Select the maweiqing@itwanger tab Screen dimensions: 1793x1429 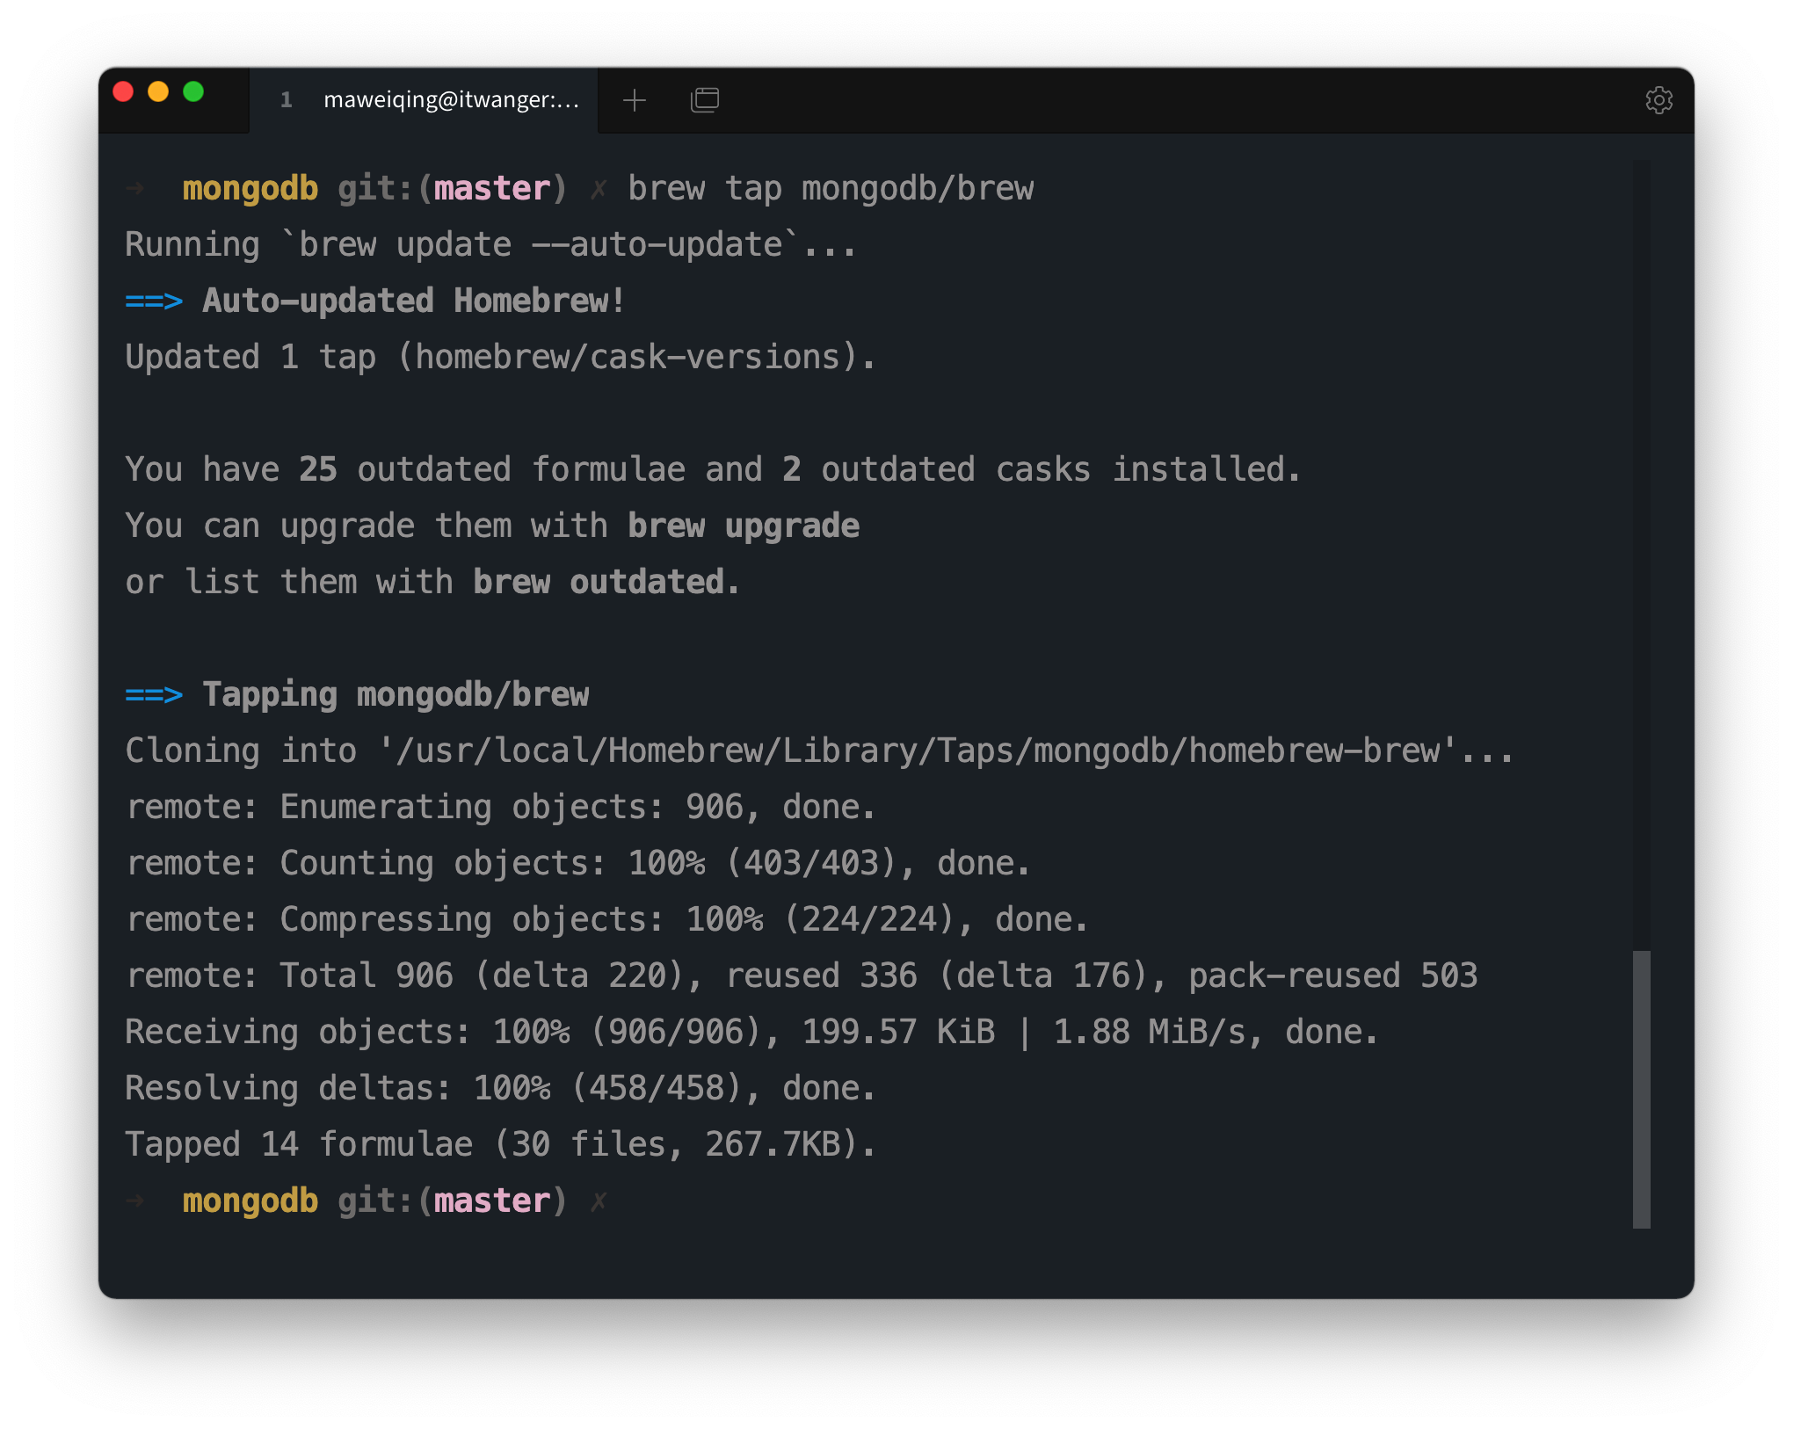pos(451,100)
